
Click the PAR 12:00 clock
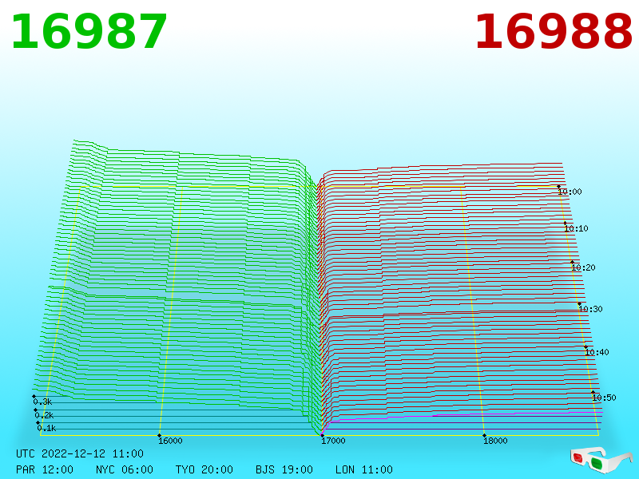click(45, 469)
